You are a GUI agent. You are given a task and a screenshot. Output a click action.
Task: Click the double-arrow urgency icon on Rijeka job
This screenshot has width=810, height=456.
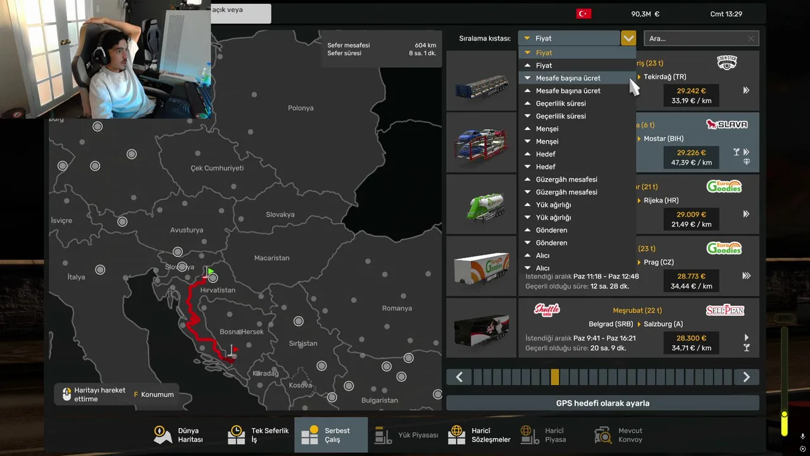(x=746, y=214)
